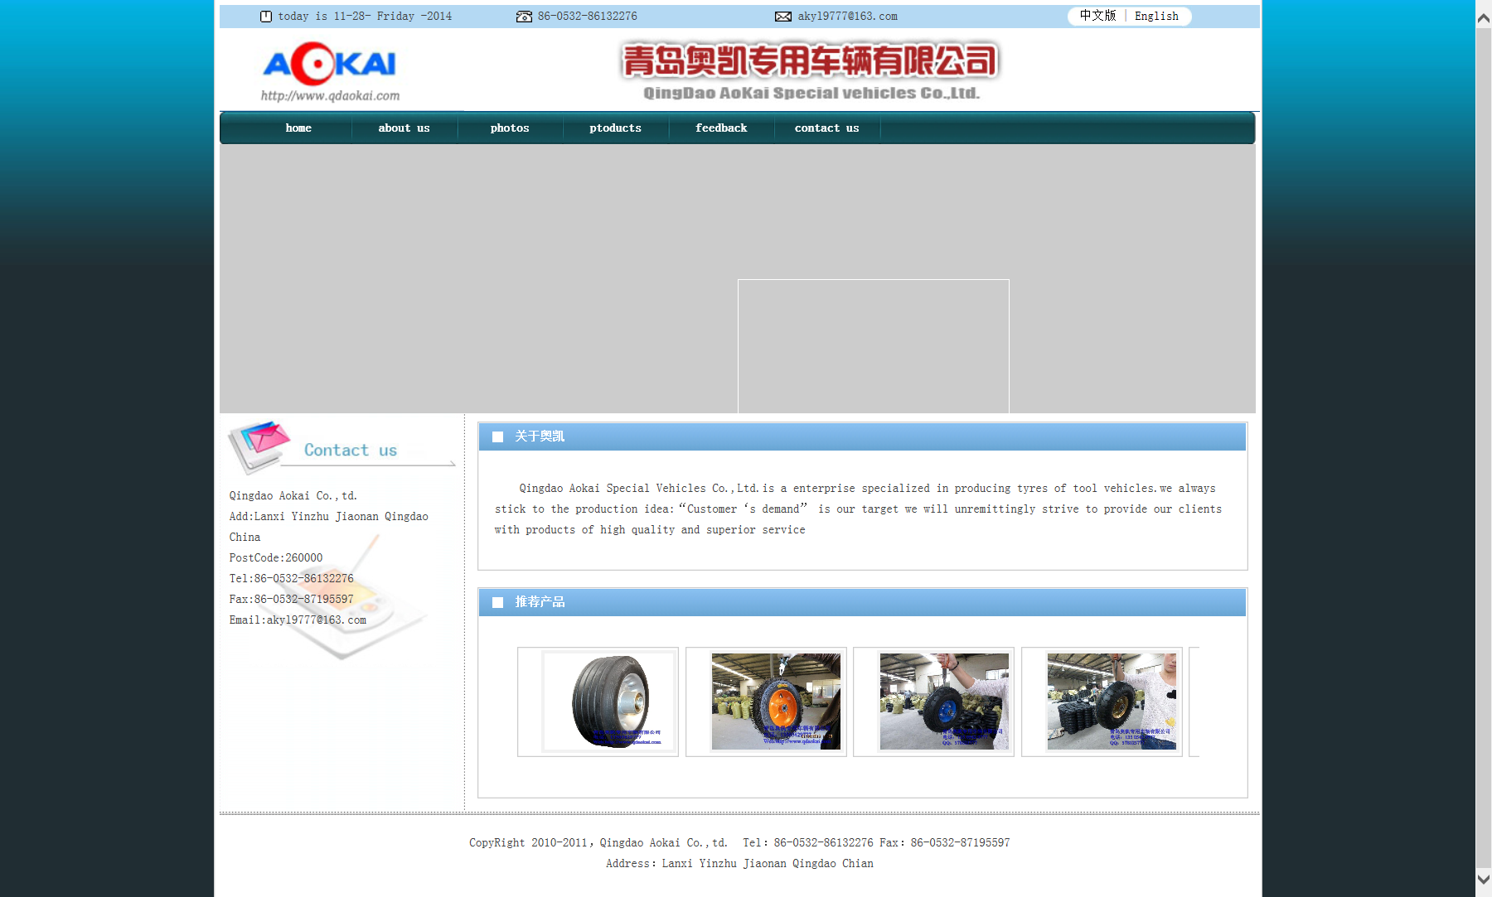
Task: Open the about us menu item
Action: pos(404,128)
